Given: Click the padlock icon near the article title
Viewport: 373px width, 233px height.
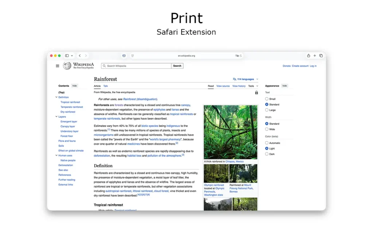Looking at the screenshot, I should tap(256, 92).
